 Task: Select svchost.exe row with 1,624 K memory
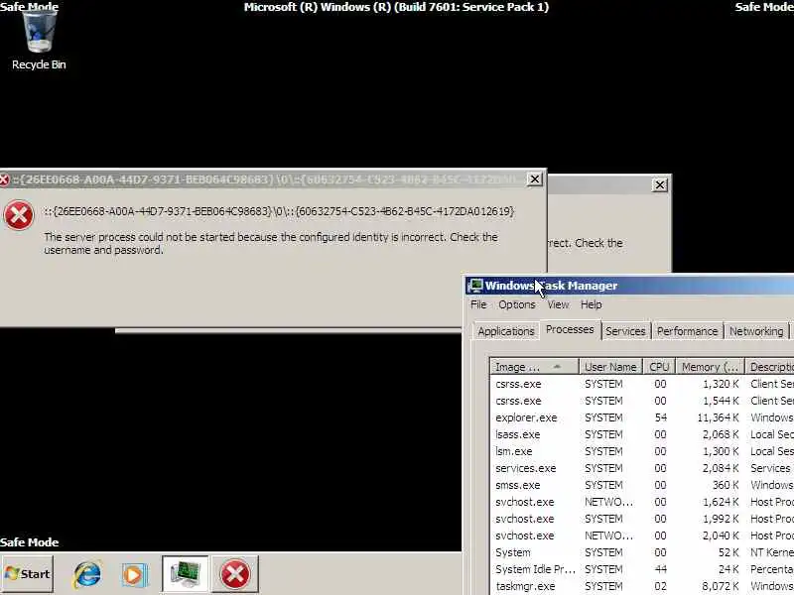pyautogui.click(x=642, y=502)
